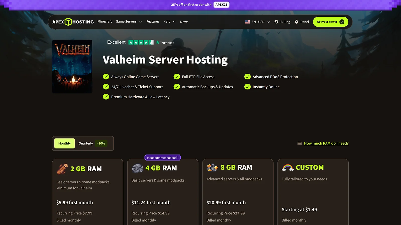The width and height of the screenshot is (401, 225).
Task: Click the Trustpilot star rating icons
Action: 141,42
